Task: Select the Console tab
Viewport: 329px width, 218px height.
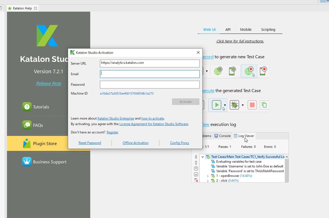Action: tap(223, 136)
